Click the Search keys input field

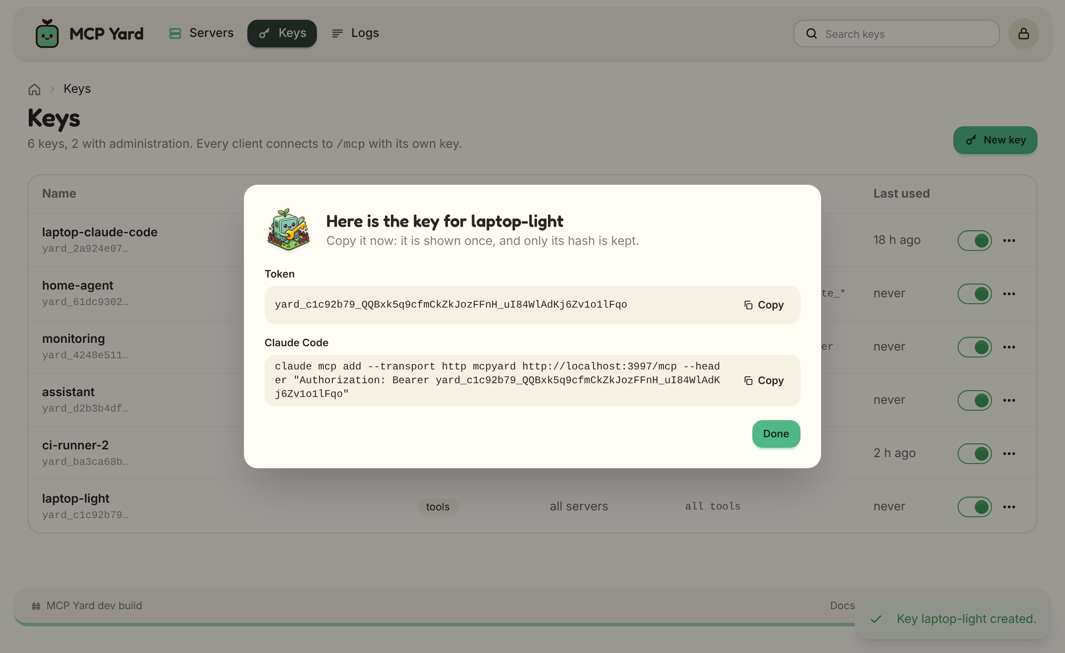896,34
